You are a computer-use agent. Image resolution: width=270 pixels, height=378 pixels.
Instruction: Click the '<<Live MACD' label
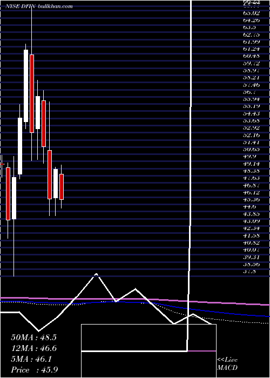[x=227, y=363]
